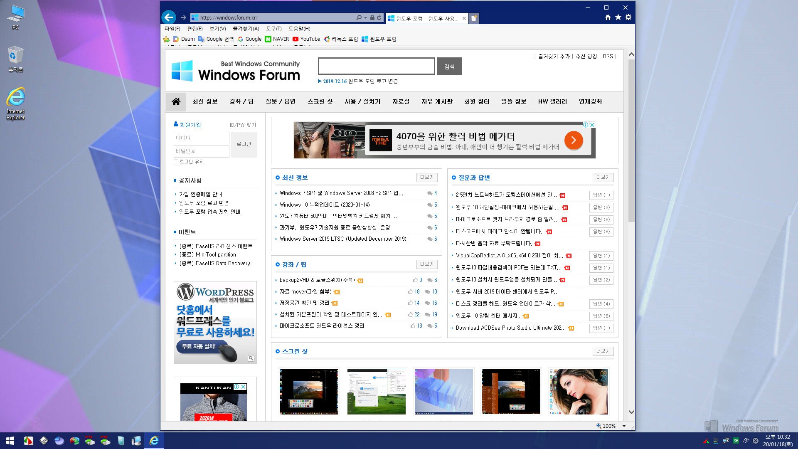
Task: Open the 도구(T) menu
Action: pos(274,29)
